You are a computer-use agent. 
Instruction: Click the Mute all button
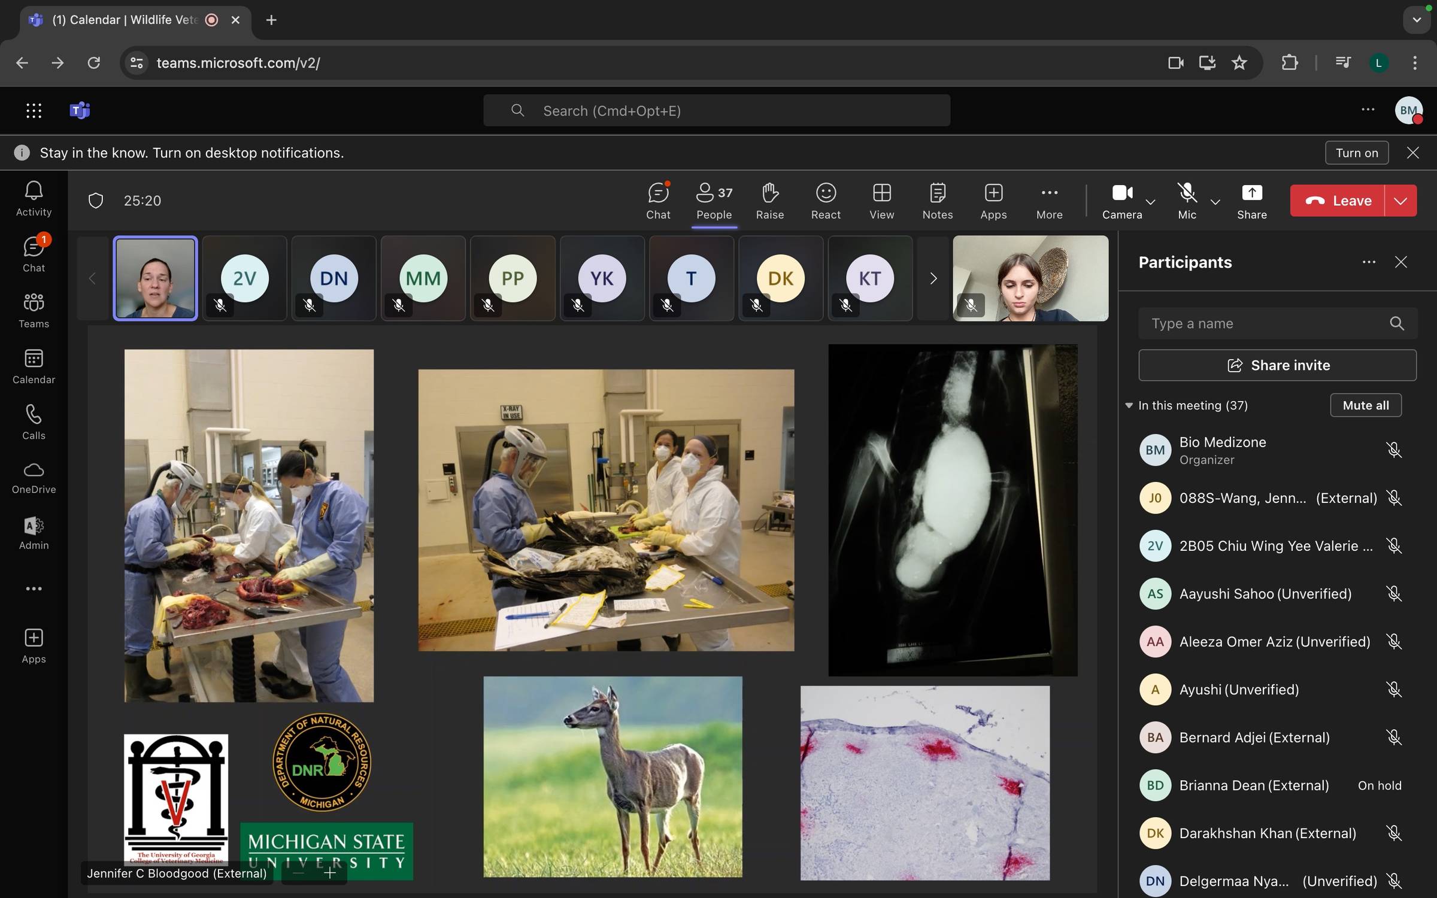pos(1365,405)
